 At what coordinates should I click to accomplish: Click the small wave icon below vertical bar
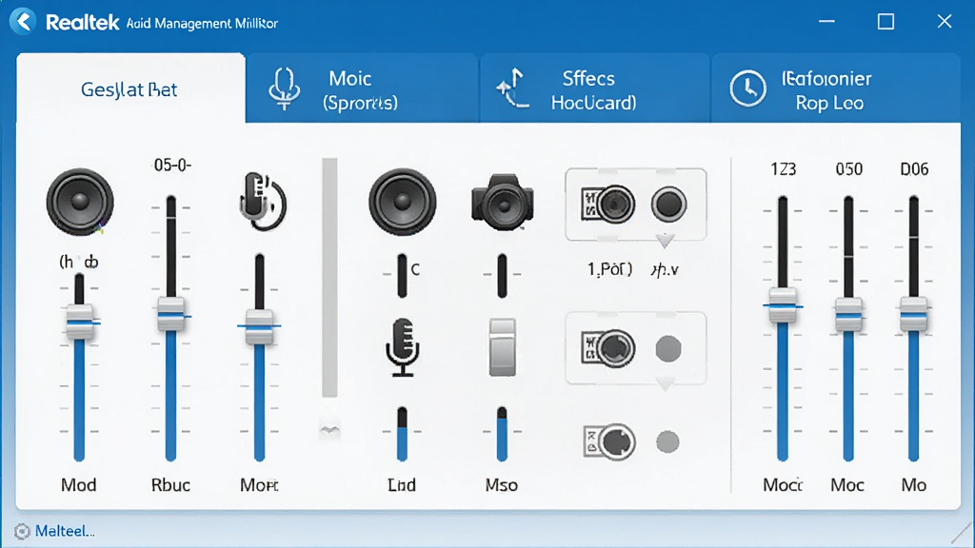tap(329, 429)
